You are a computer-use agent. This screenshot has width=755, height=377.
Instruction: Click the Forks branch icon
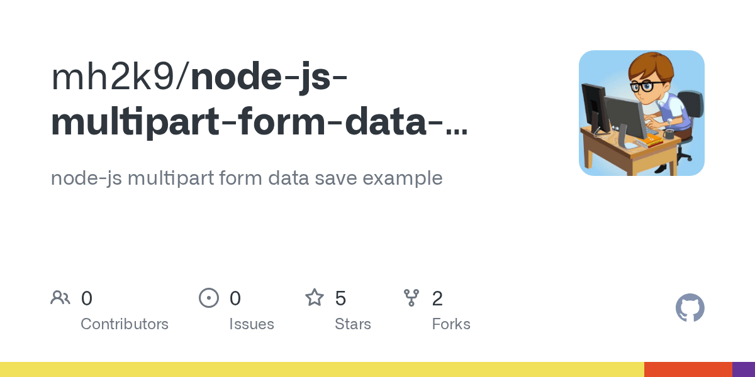pyautogui.click(x=411, y=298)
